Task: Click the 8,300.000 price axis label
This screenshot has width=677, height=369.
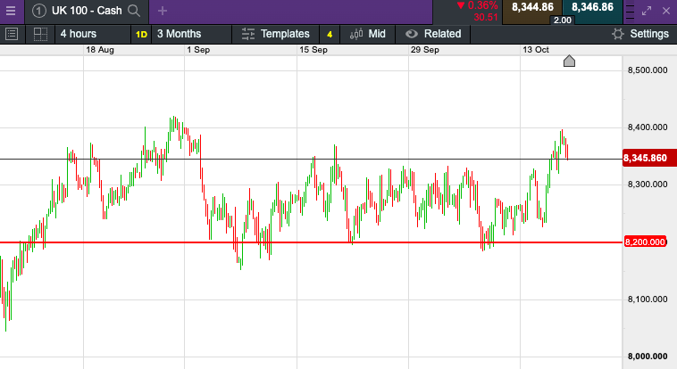Action: pos(648,184)
